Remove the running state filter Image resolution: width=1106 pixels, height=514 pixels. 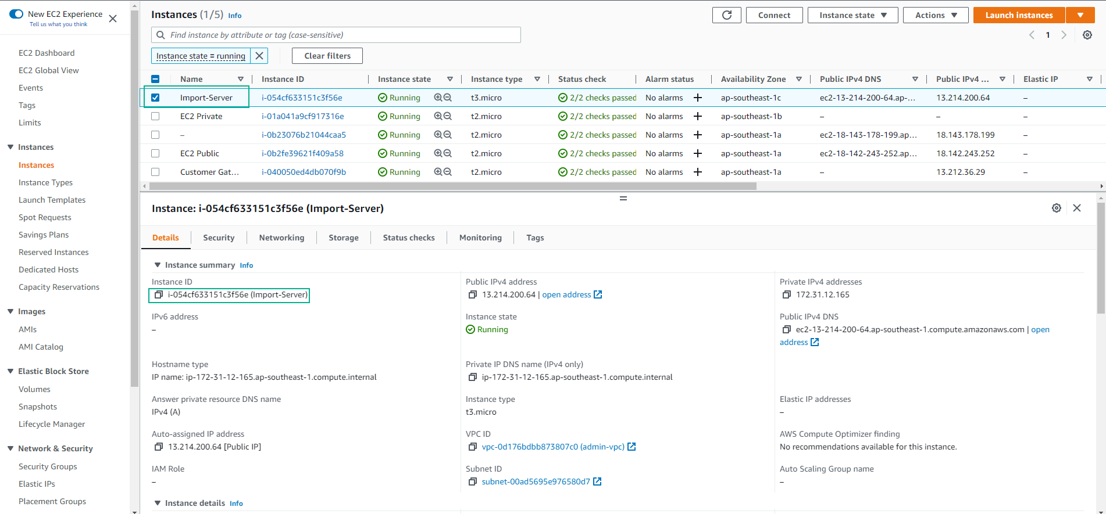(259, 56)
